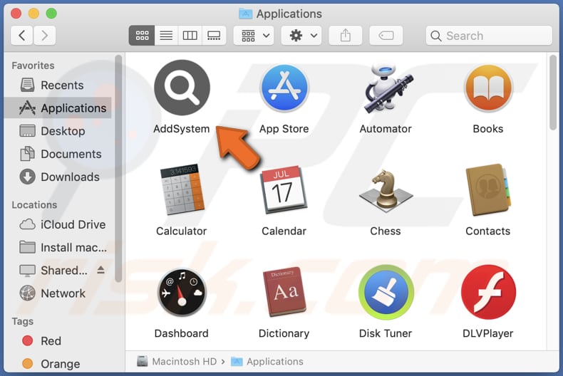
Task: Select the Books app icon
Action: pyautogui.click(x=488, y=88)
